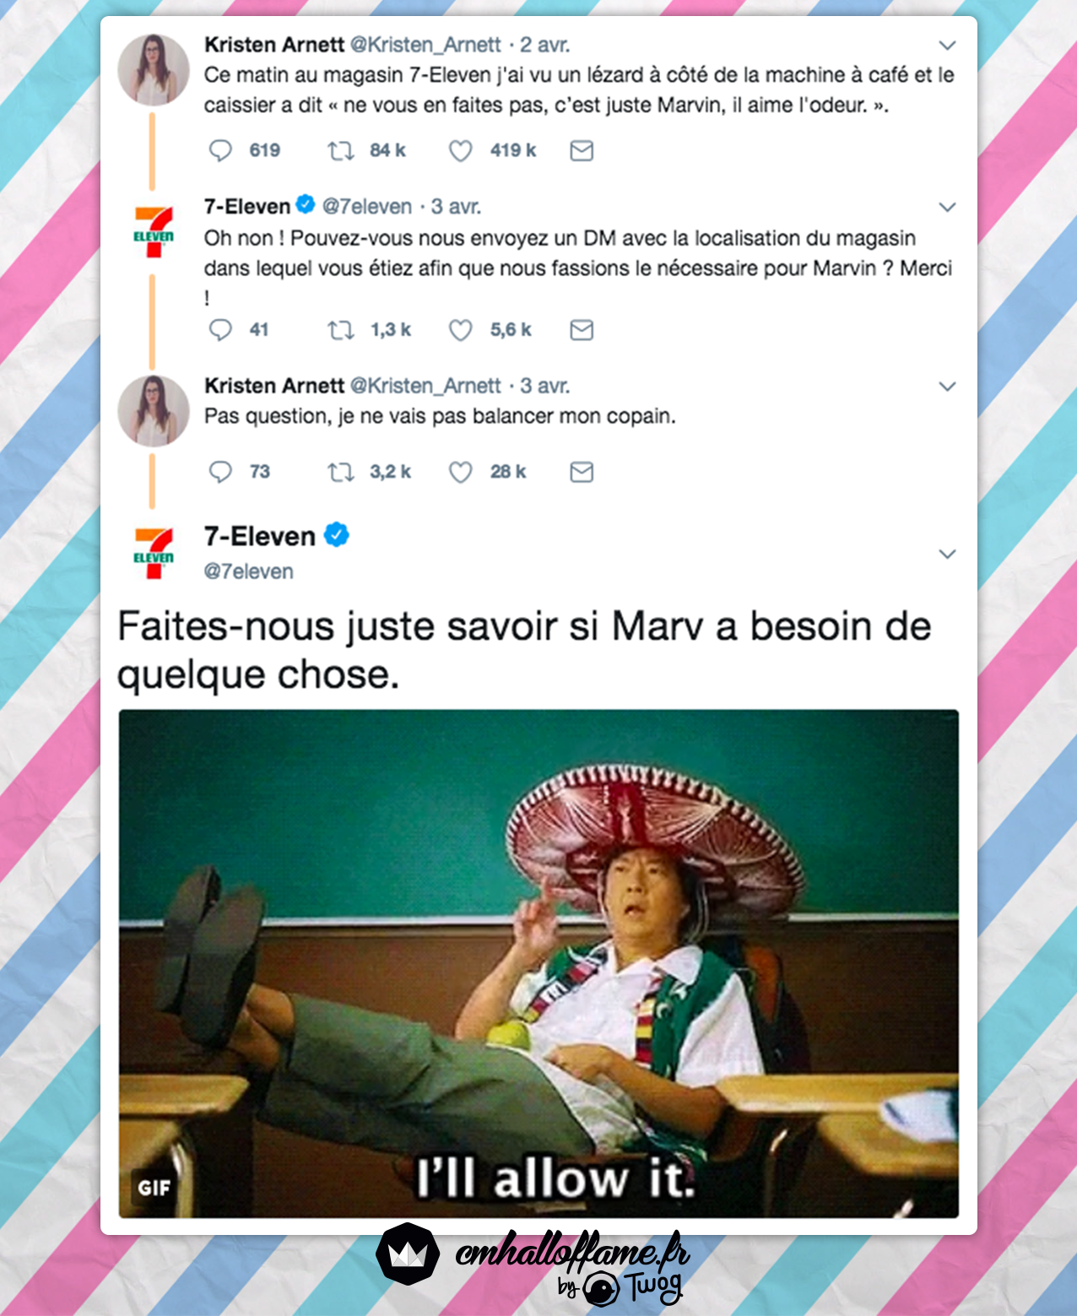Retweet the first Kristen Arnett lizard tweet
This screenshot has width=1077, height=1316.
[x=341, y=150]
